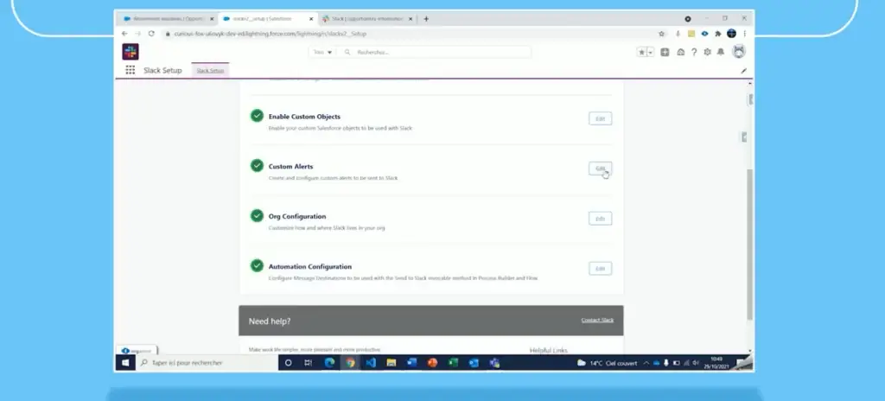
Task: Edit Enable Custom Objects step
Action: 600,118
